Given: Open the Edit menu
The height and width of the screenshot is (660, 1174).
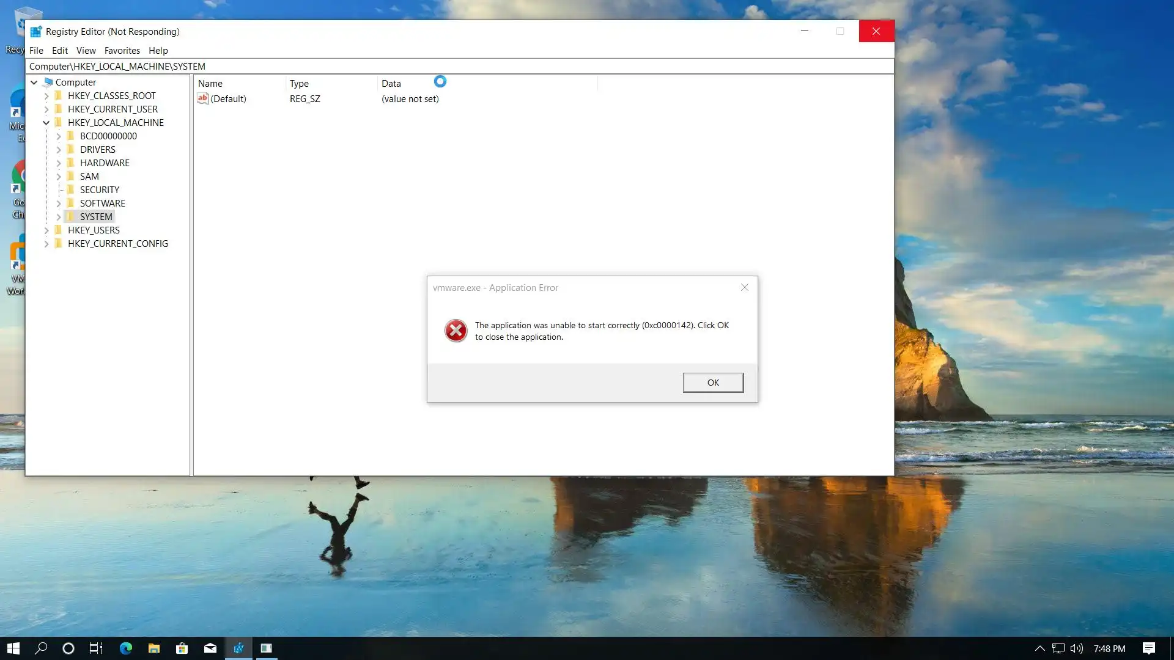Looking at the screenshot, I should pyautogui.click(x=59, y=51).
